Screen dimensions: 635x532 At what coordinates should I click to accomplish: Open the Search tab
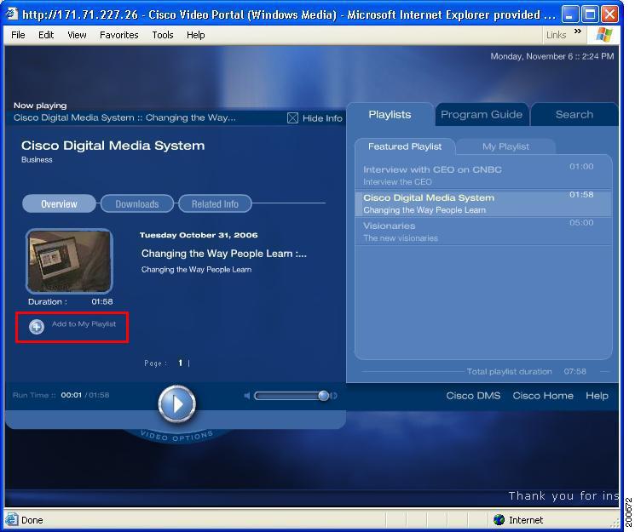(x=574, y=115)
